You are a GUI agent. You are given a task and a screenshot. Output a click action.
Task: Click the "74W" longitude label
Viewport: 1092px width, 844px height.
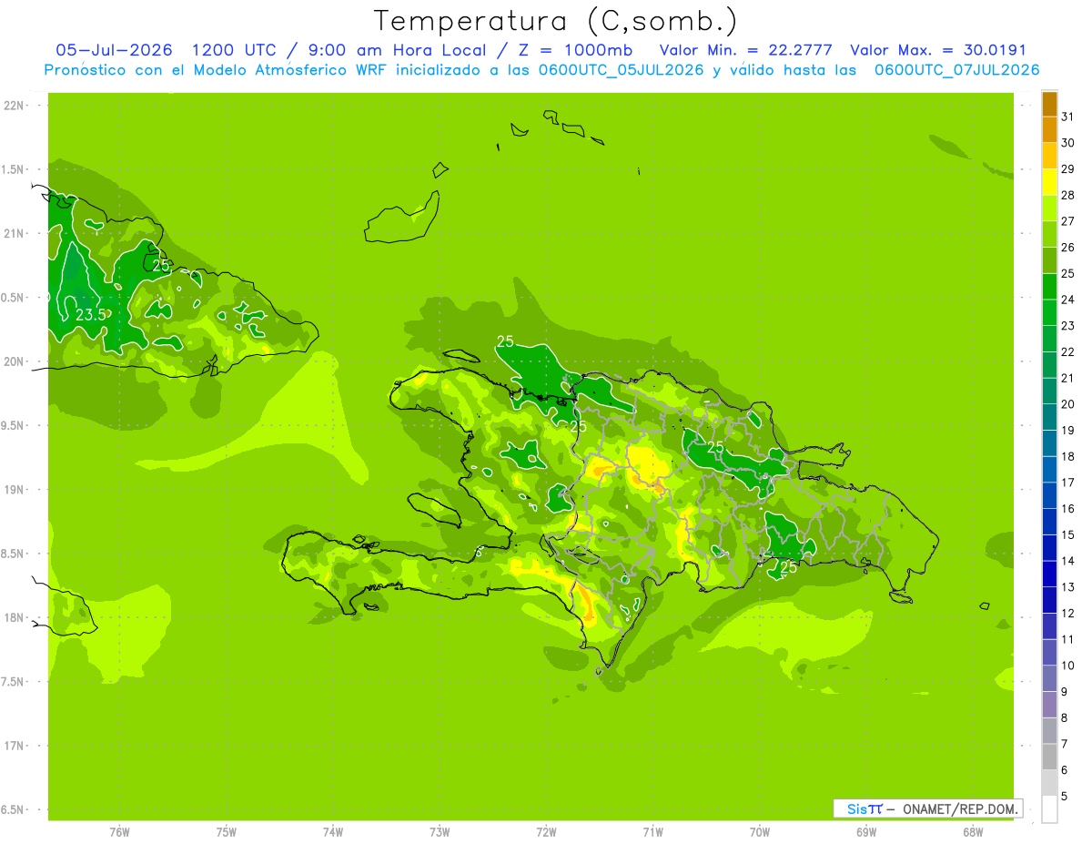tap(332, 832)
